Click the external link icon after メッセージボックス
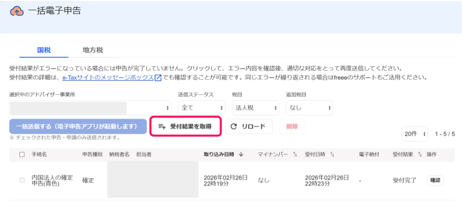462x220 pixels. pos(158,78)
